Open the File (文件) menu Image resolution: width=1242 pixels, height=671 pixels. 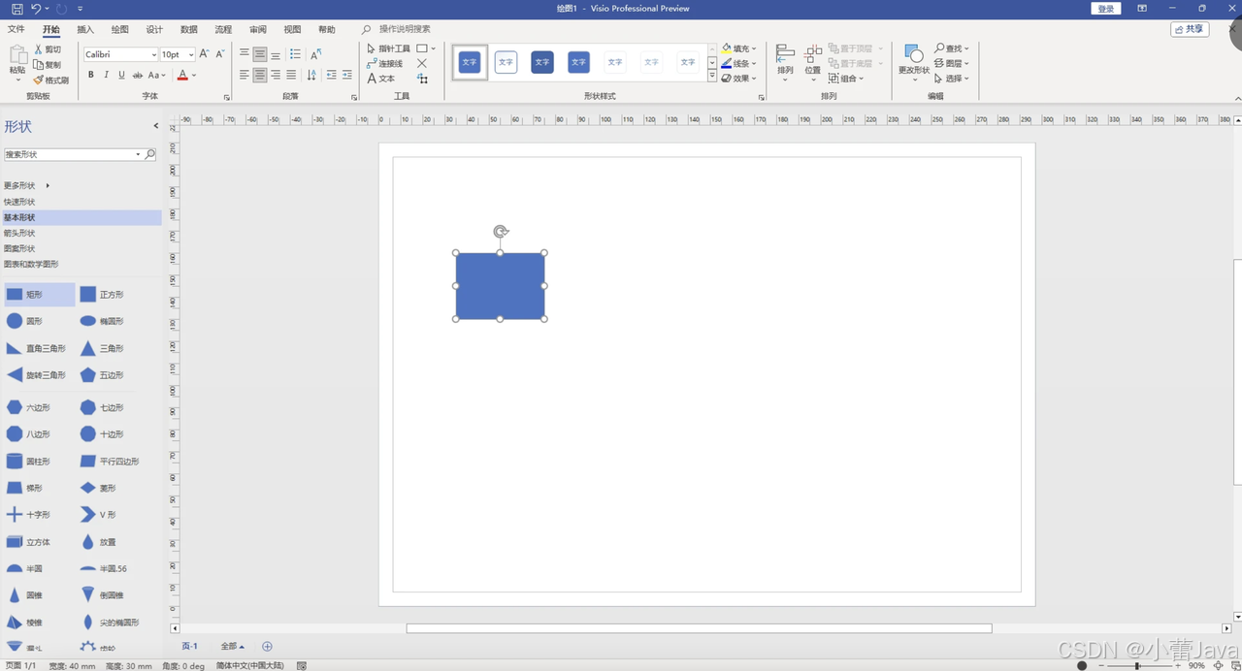(16, 30)
